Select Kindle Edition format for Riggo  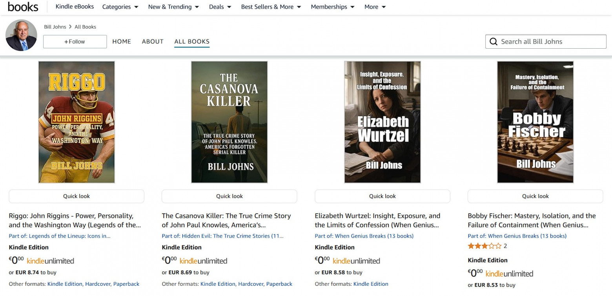coord(65,284)
